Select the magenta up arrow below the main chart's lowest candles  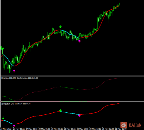tap(14, 71)
